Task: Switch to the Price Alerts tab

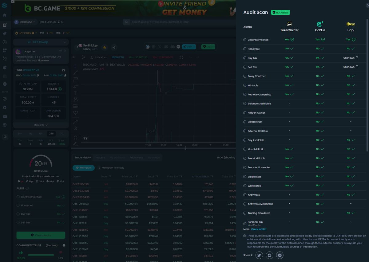Action: (136, 158)
